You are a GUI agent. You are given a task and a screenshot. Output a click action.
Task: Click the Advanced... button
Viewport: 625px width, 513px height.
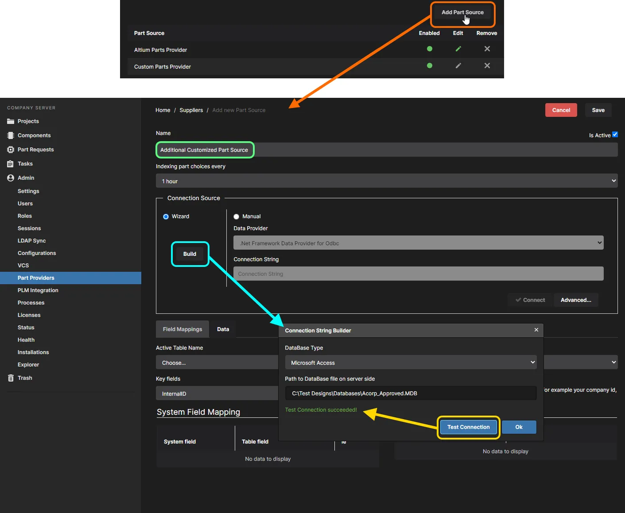[x=576, y=300]
